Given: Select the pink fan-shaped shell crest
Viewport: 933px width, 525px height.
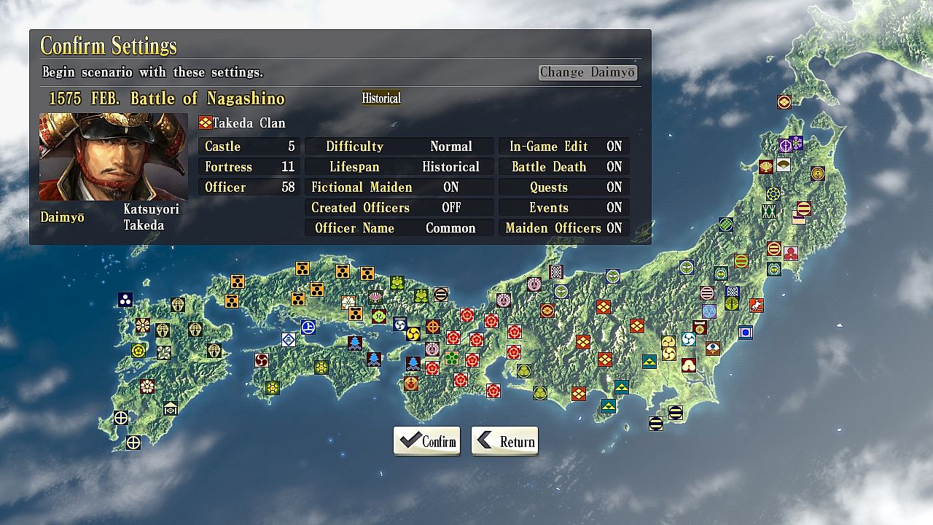Looking at the screenshot, I should 375,297.
